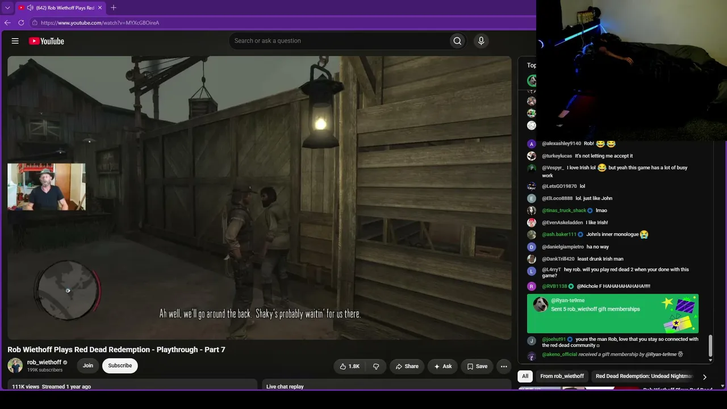Select the All chip
The width and height of the screenshot is (727, 409).
(525, 376)
